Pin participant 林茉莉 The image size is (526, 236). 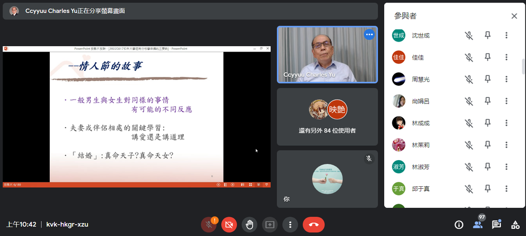pyautogui.click(x=488, y=145)
